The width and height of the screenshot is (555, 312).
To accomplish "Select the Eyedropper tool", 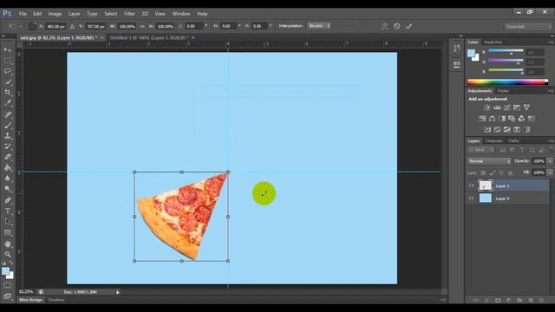I will [x=8, y=103].
